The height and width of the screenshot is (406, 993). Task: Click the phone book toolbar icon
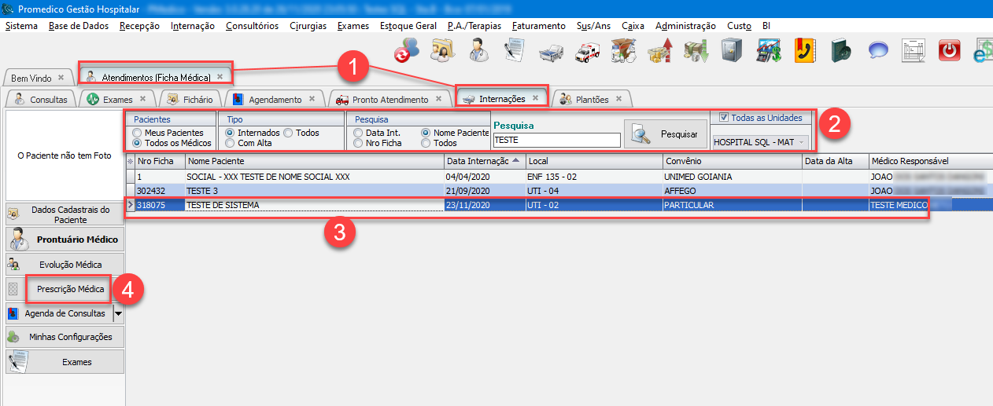click(x=805, y=51)
